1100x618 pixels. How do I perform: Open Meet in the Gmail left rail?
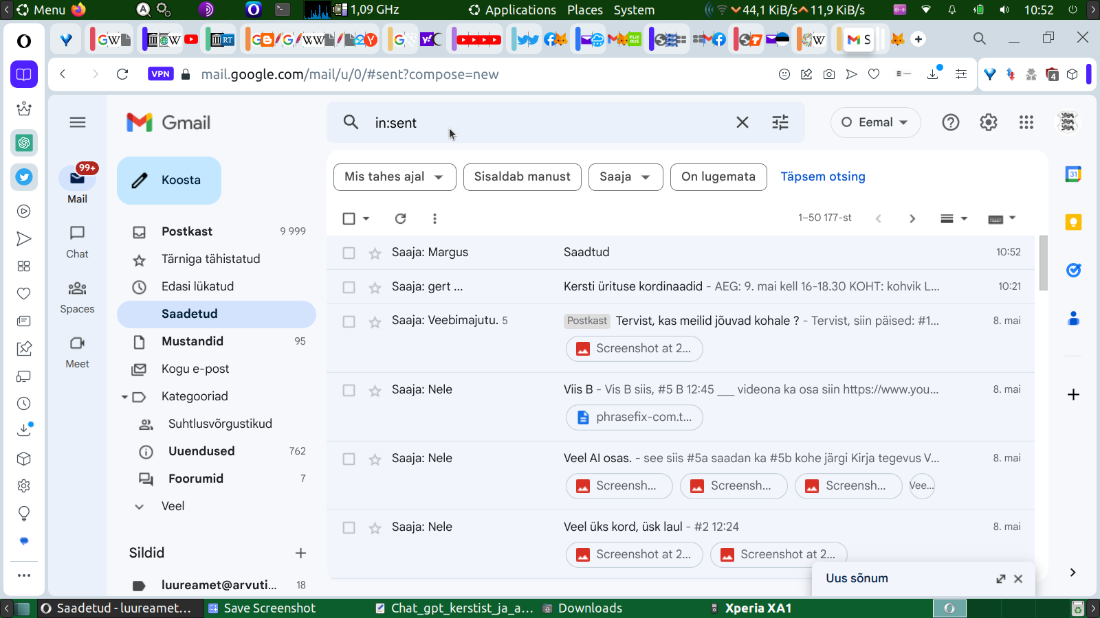[77, 352]
